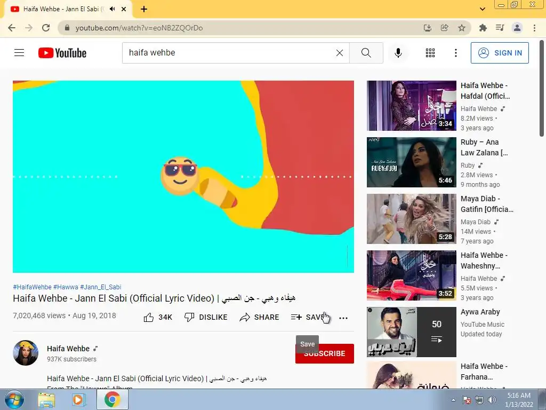
Task: Reload the page
Action: (46, 28)
